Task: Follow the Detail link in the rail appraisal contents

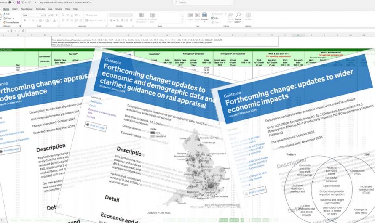Action: click(x=92, y=106)
